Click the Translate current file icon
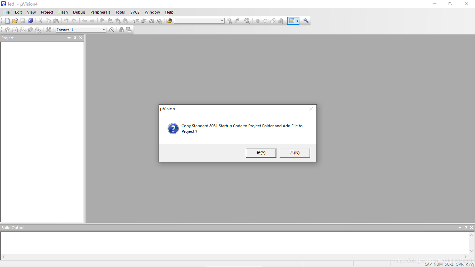 click(x=7, y=30)
